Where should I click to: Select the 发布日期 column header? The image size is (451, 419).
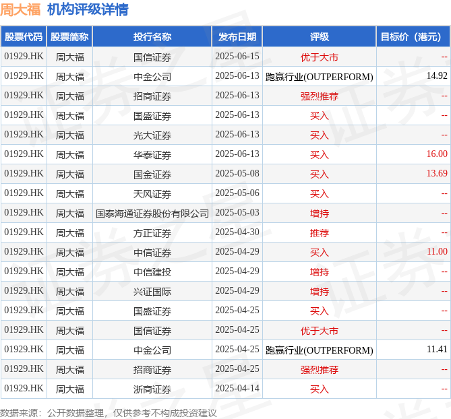pyautogui.click(x=237, y=37)
